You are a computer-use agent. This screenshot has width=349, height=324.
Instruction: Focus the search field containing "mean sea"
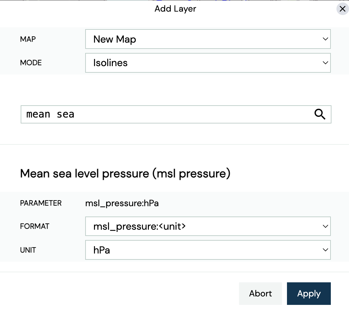[176, 114]
